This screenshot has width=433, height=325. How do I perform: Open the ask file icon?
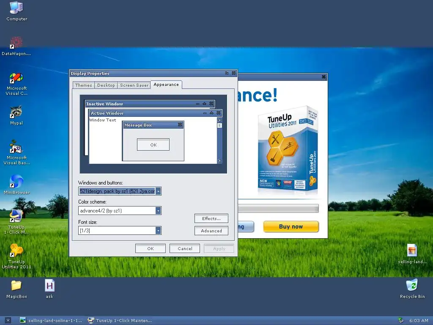click(x=50, y=289)
